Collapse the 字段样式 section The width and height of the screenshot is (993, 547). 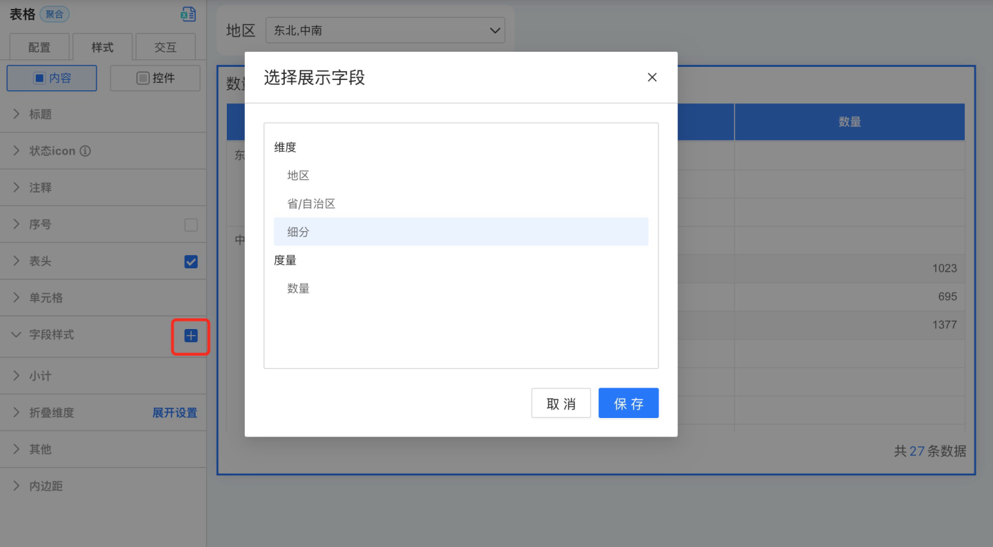pyautogui.click(x=50, y=335)
